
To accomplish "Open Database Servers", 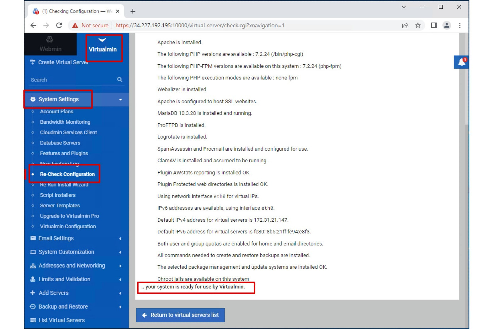I will [x=60, y=143].
